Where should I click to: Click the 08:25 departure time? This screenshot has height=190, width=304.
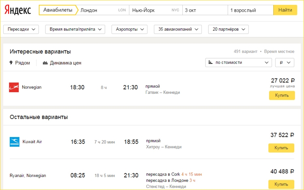[x=78, y=175]
